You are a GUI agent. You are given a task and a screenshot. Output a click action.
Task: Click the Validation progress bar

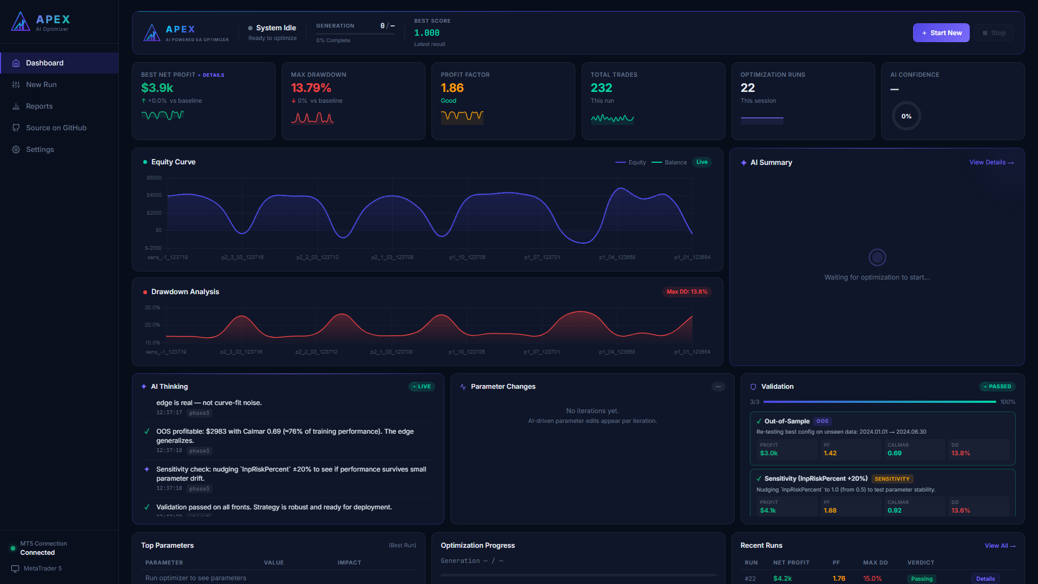tap(880, 402)
